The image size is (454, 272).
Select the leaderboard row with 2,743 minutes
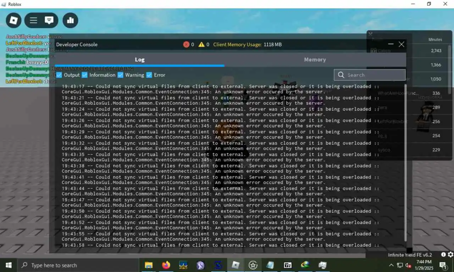(409, 51)
